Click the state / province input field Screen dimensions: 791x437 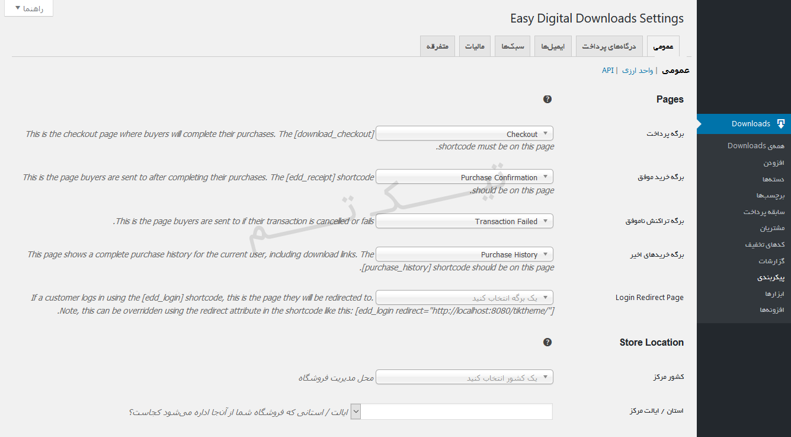[456, 411]
